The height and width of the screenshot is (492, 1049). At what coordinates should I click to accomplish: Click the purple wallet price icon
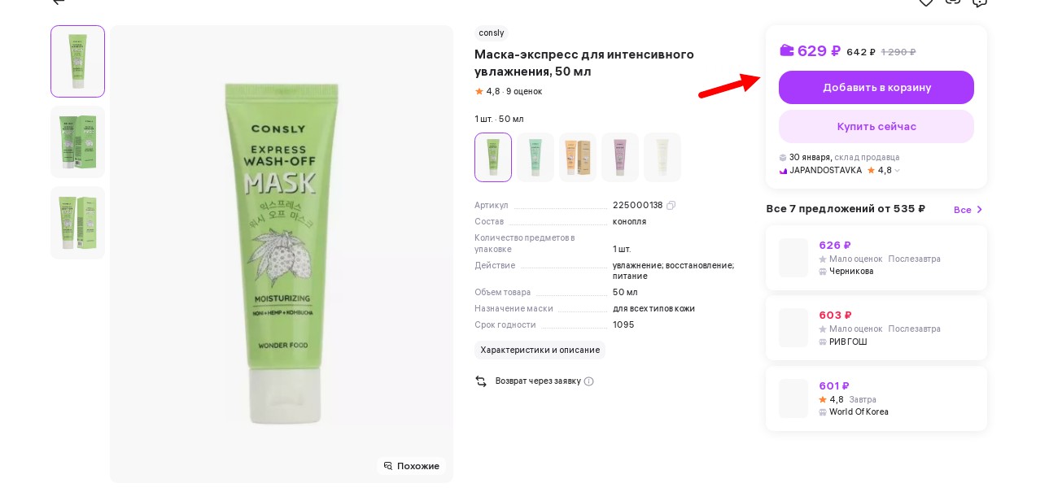point(786,50)
